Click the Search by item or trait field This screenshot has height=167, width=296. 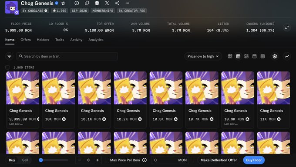(67, 56)
